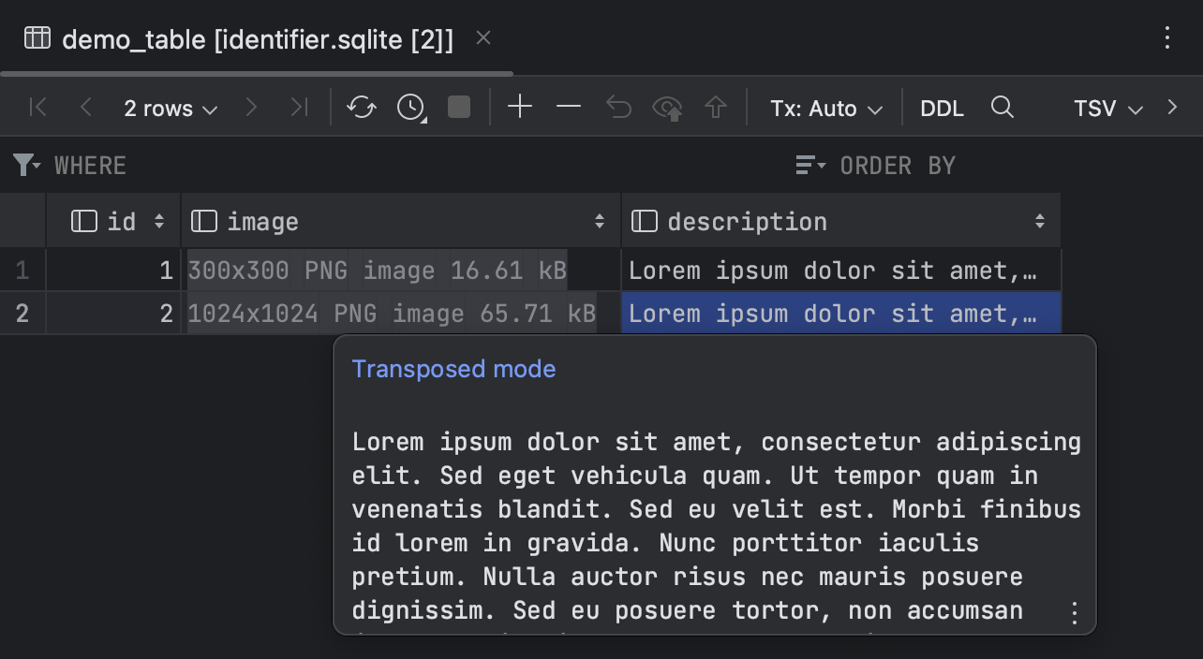This screenshot has width=1203, height=659.
Task: Submit changes with upload arrow icon
Action: pyautogui.click(x=716, y=108)
